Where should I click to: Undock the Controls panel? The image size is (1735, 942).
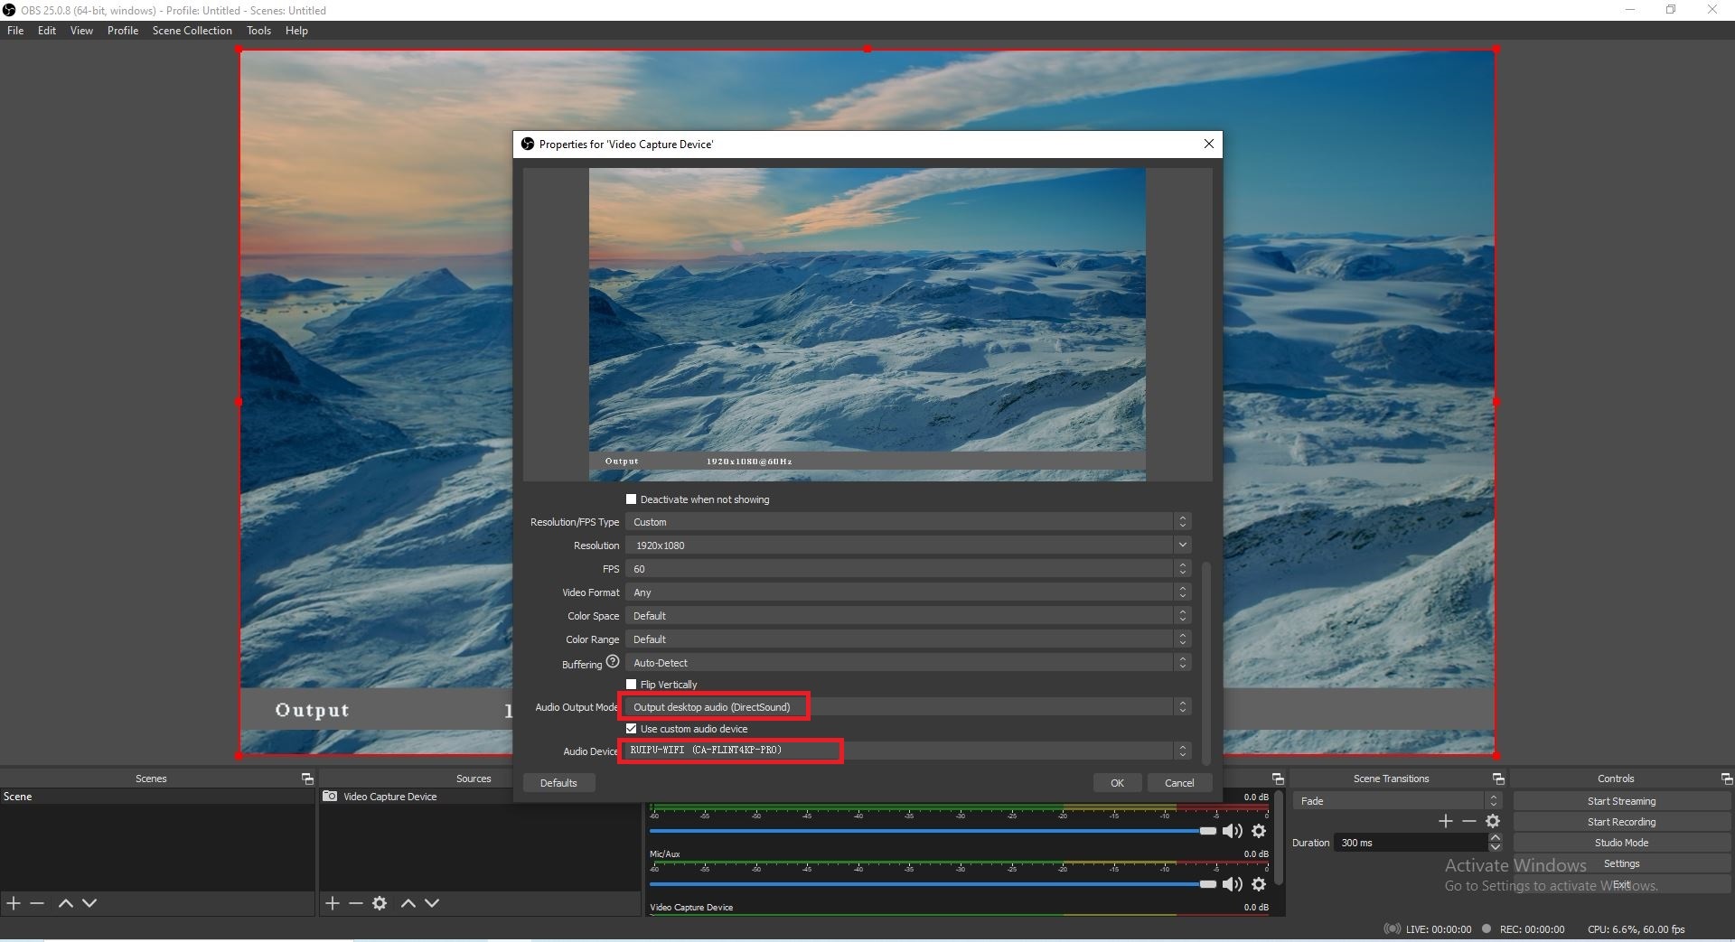coord(1727,779)
